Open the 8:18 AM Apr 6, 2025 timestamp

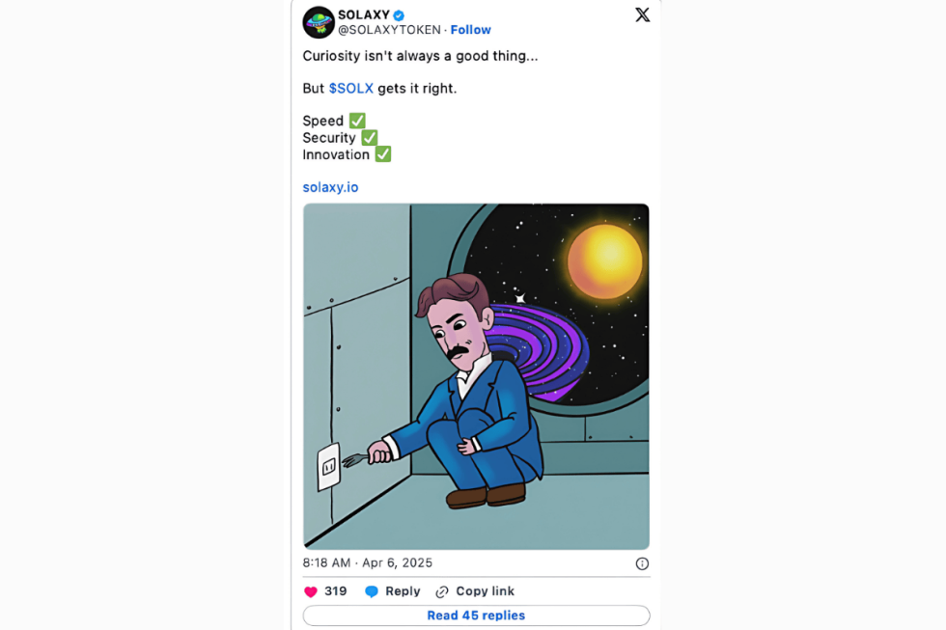[367, 562]
